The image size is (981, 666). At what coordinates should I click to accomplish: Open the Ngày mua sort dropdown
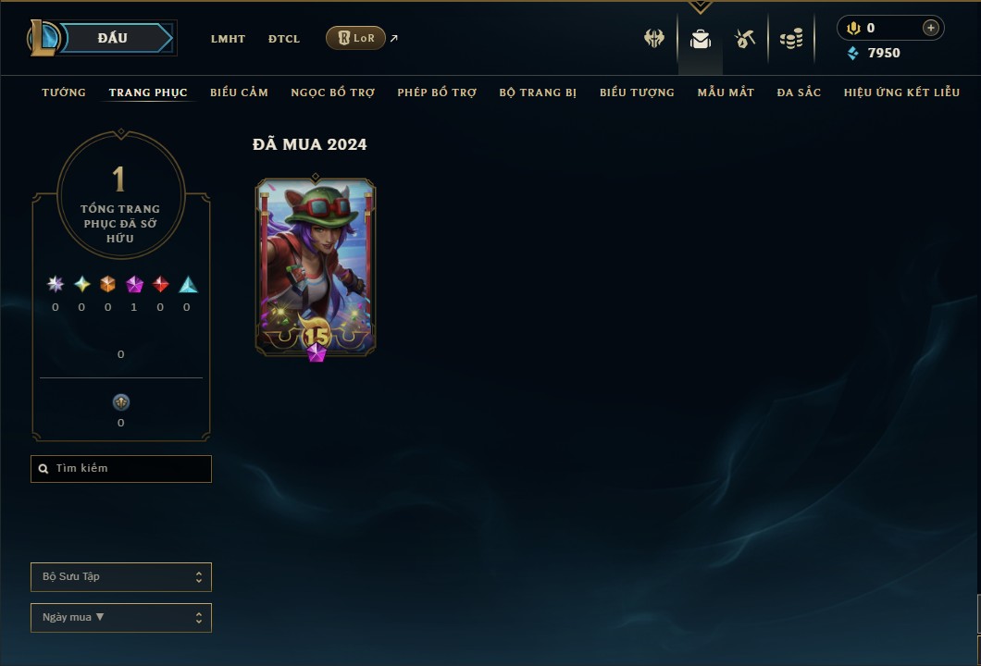[120, 618]
